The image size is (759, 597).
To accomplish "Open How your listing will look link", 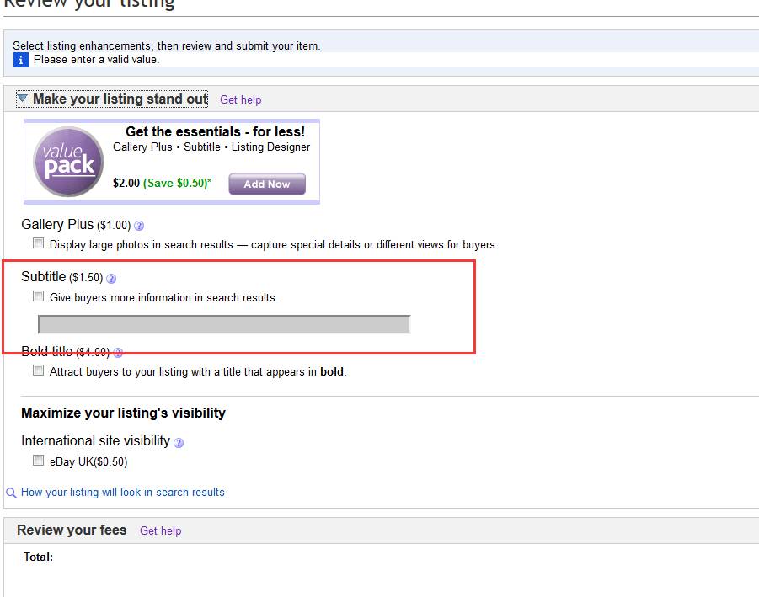I will (123, 492).
